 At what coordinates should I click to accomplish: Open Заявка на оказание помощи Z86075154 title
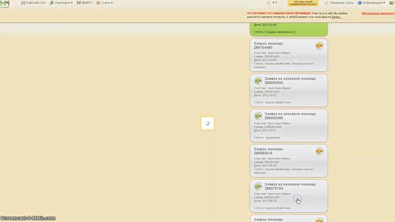pos(290,186)
